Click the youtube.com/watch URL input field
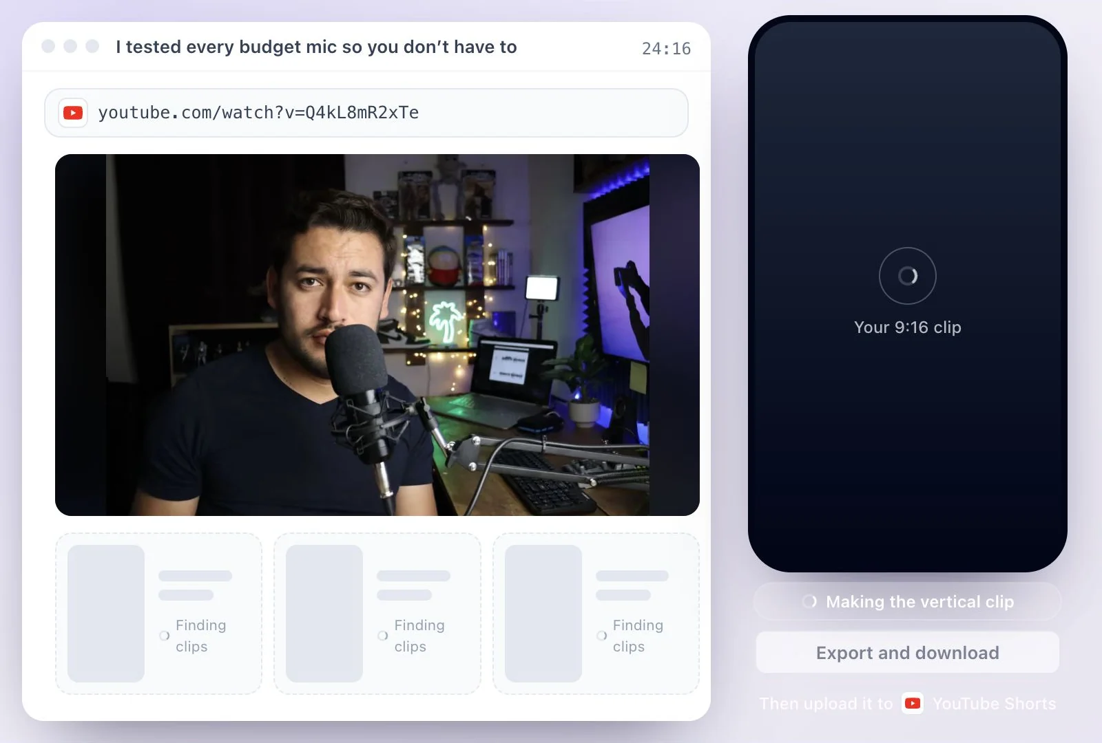The height and width of the screenshot is (743, 1102). pyautogui.click(x=366, y=113)
